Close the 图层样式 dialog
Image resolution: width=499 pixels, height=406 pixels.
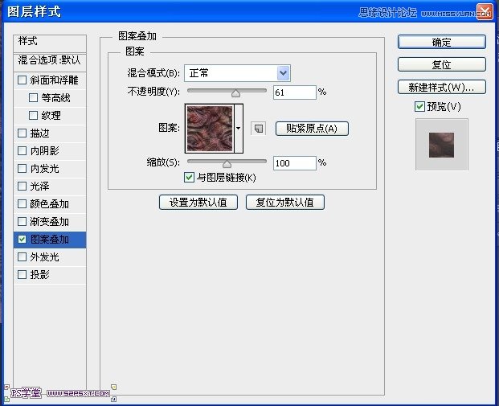tap(485, 12)
